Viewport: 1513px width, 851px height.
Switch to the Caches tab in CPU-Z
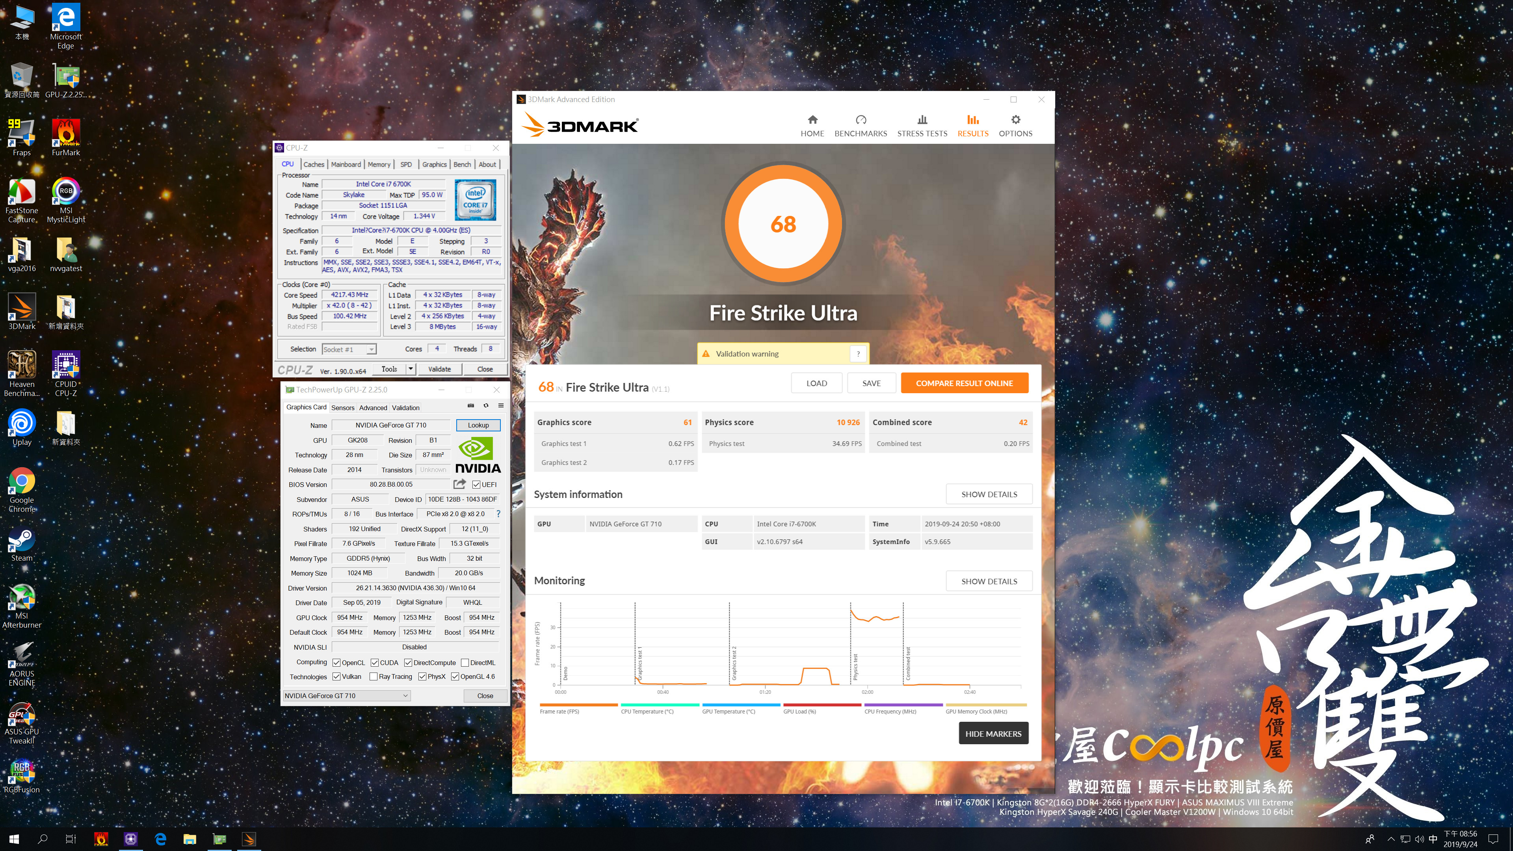pyautogui.click(x=314, y=164)
